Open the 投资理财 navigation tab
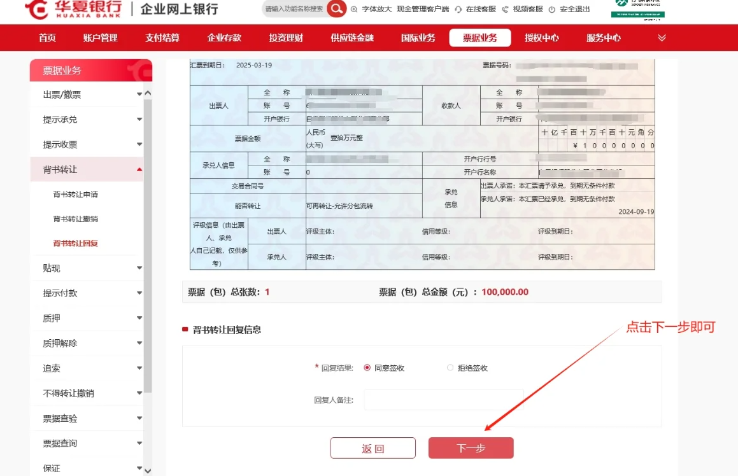 (x=286, y=38)
